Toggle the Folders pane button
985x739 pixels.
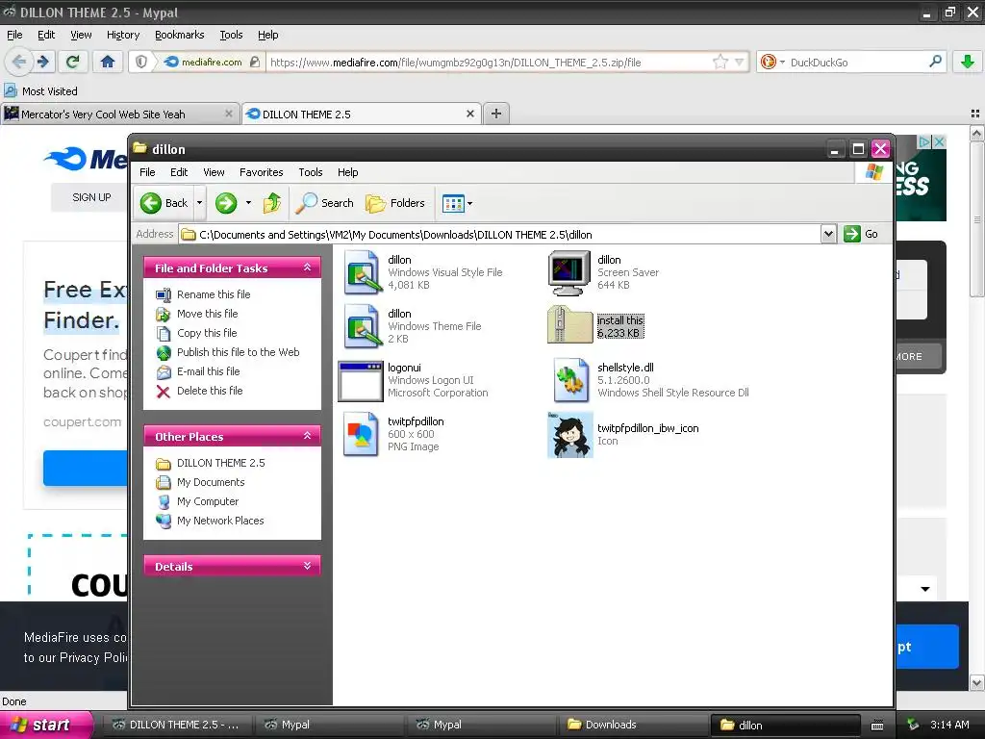coord(395,203)
